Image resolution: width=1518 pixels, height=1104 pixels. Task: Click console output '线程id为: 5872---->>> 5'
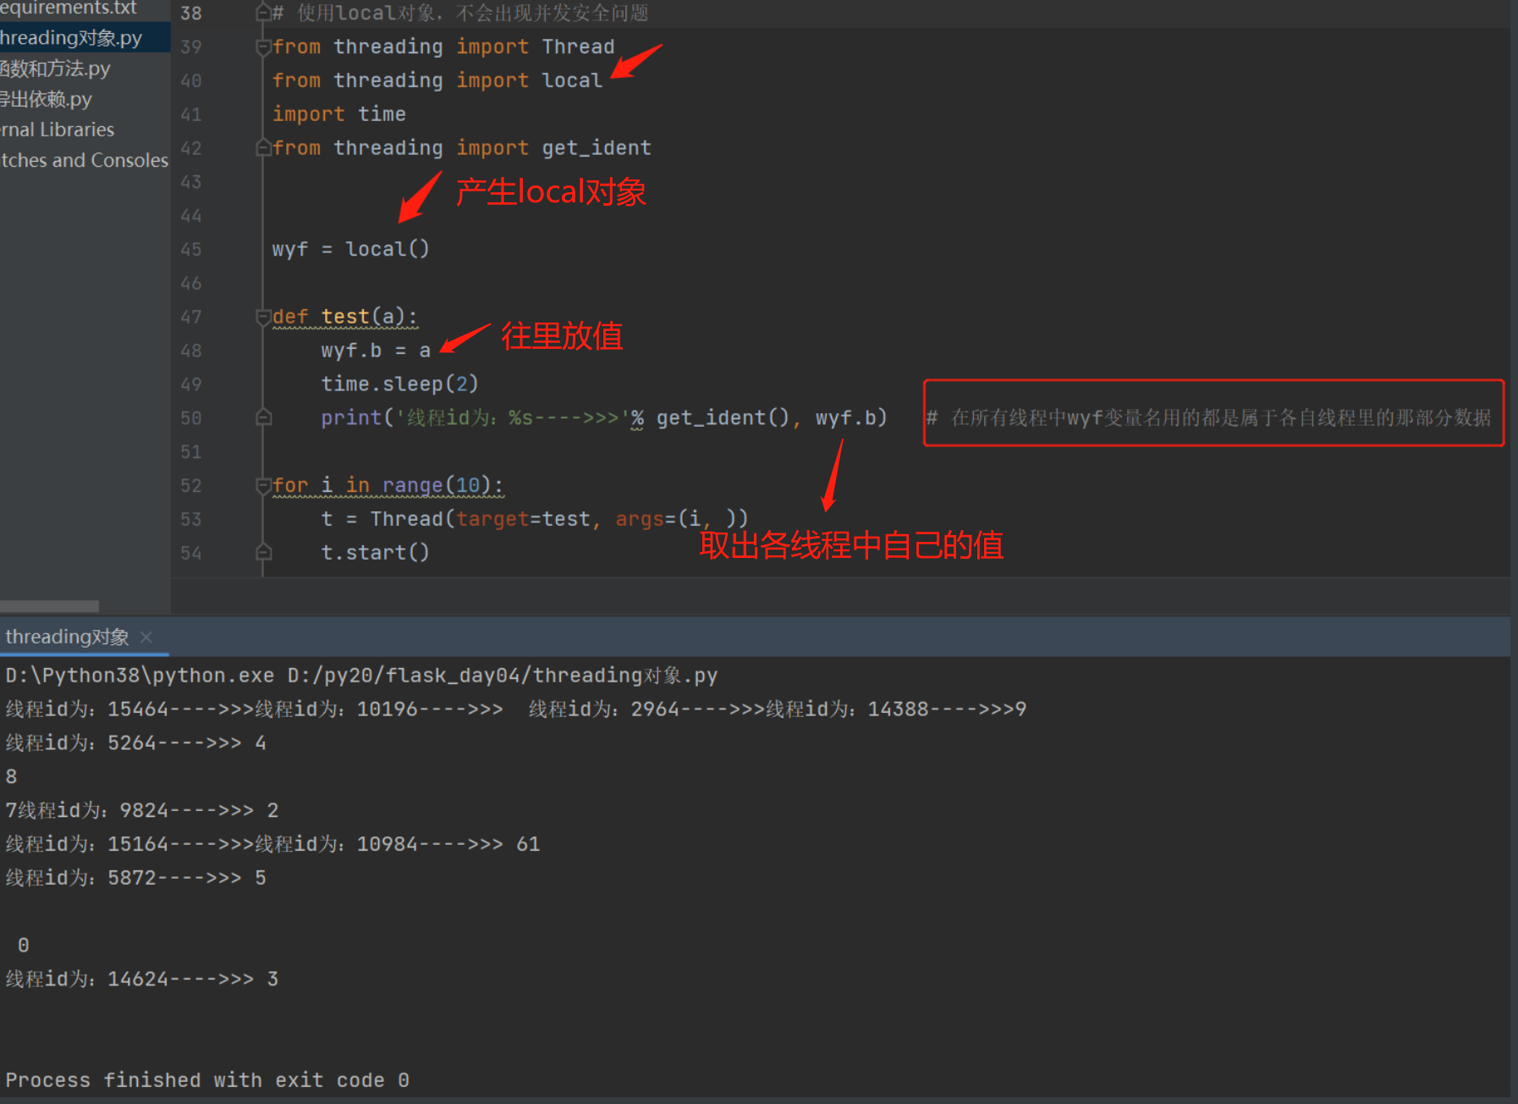tap(136, 878)
